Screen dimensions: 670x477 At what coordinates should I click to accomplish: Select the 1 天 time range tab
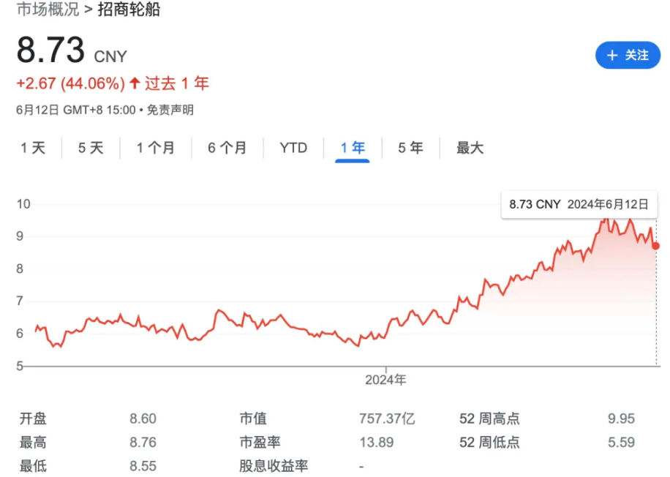33,148
